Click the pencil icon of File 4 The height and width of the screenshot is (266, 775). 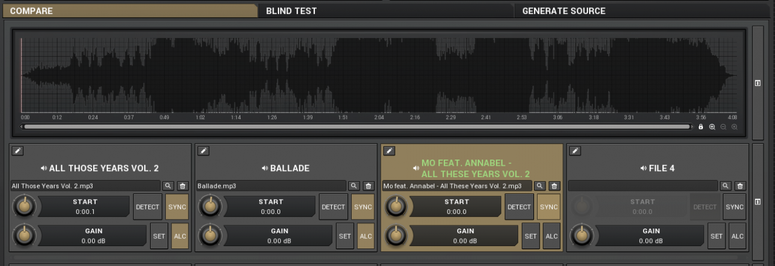click(575, 151)
